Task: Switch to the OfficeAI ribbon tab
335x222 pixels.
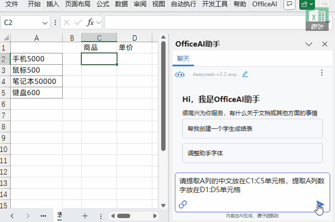Action: pyautogui.click(x=264, y=4)
